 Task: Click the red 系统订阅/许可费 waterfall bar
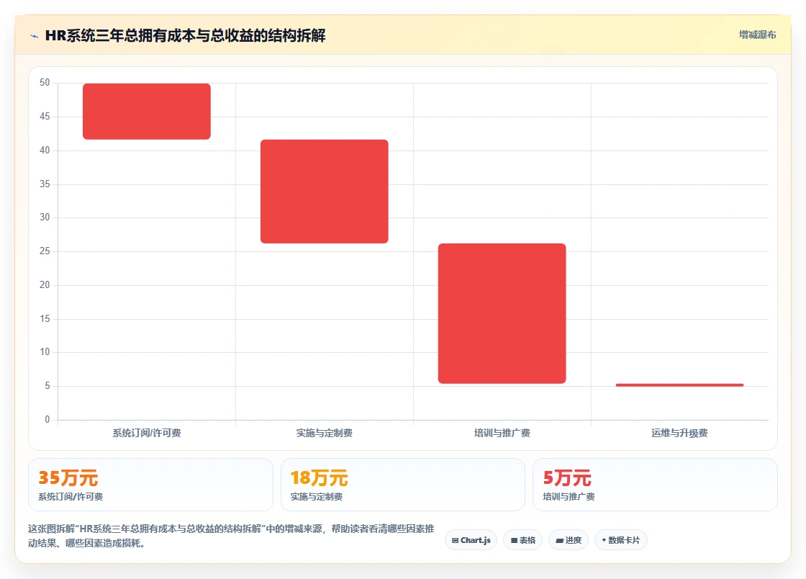click(x=147, y=111)
